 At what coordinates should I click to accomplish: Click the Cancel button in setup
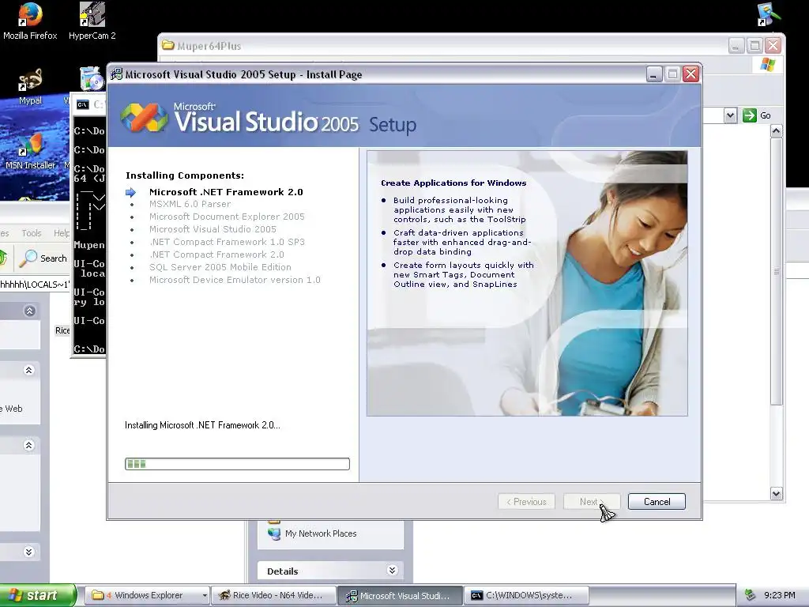(x=657, y=502)
